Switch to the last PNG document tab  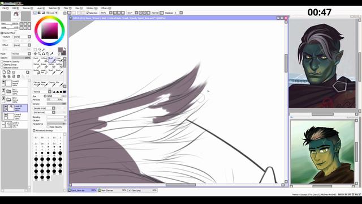pos(143,190)
